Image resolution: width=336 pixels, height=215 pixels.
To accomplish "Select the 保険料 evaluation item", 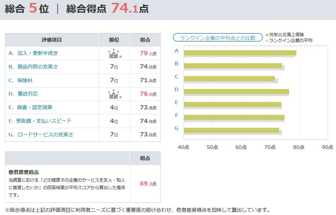I will (x=25, y=80).
